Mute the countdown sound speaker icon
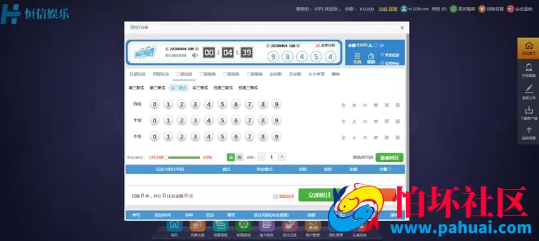 pyautogui.click(x=195, y=55)
